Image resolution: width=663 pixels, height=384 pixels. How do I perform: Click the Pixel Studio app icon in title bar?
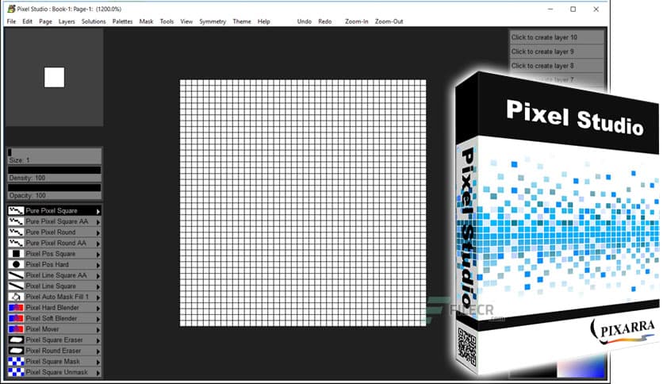[x=11, y=9]
